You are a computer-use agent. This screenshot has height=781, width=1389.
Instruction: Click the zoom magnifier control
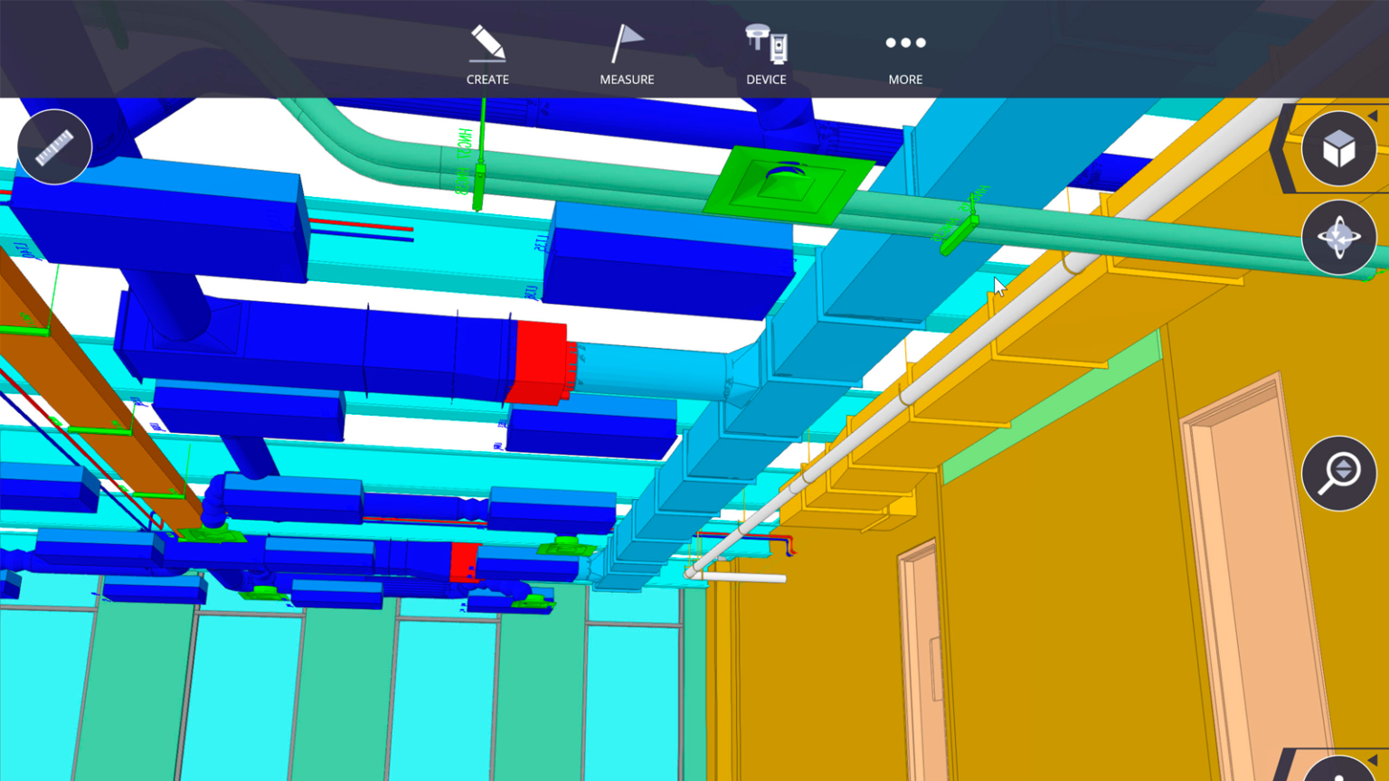[1337, 473]
